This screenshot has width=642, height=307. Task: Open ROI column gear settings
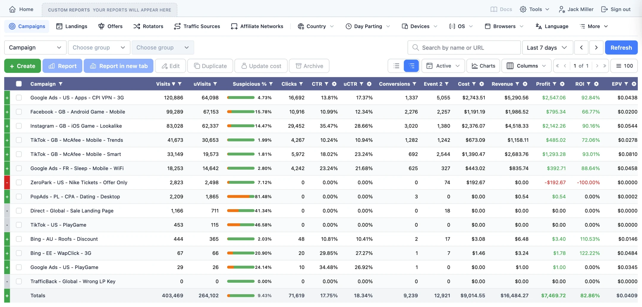click(596, 84)
